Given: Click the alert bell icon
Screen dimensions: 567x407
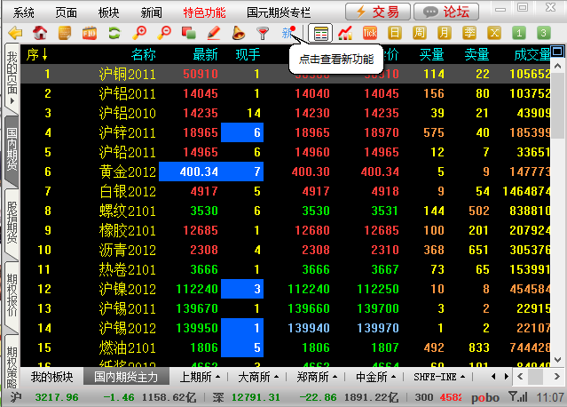Looking at the screenshot, I should pos(238,33).
